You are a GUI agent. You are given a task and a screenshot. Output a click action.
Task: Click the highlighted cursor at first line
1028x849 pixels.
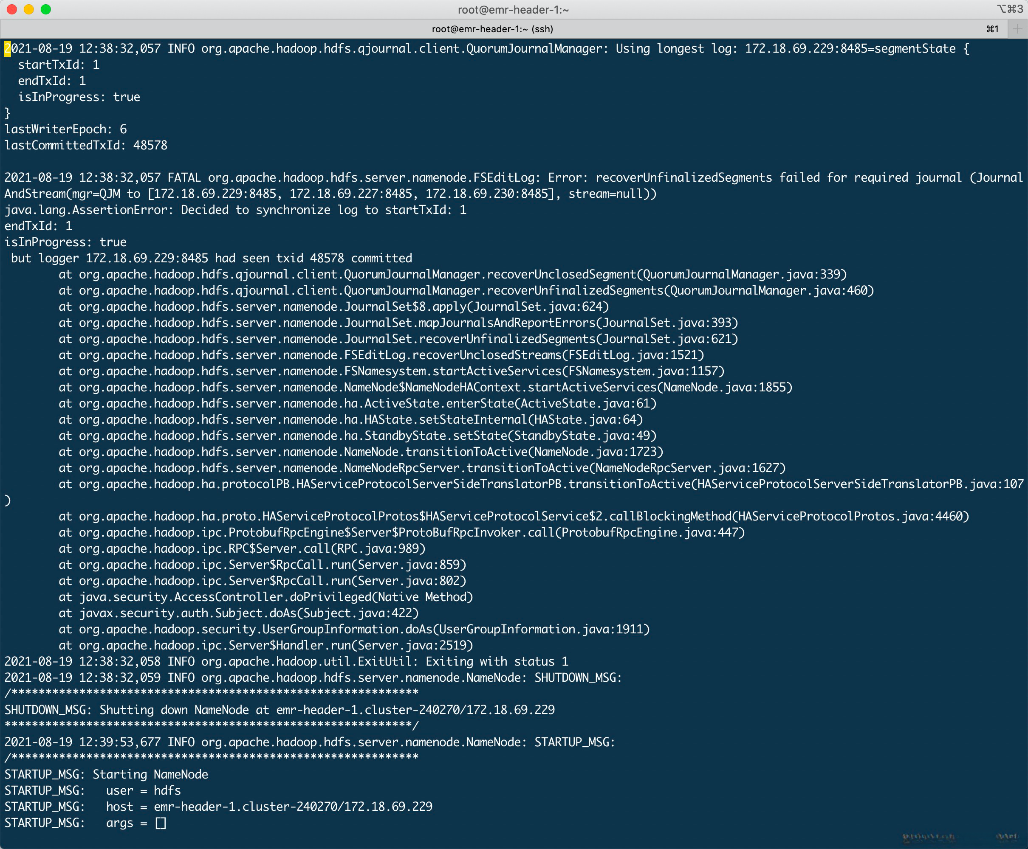7,48
